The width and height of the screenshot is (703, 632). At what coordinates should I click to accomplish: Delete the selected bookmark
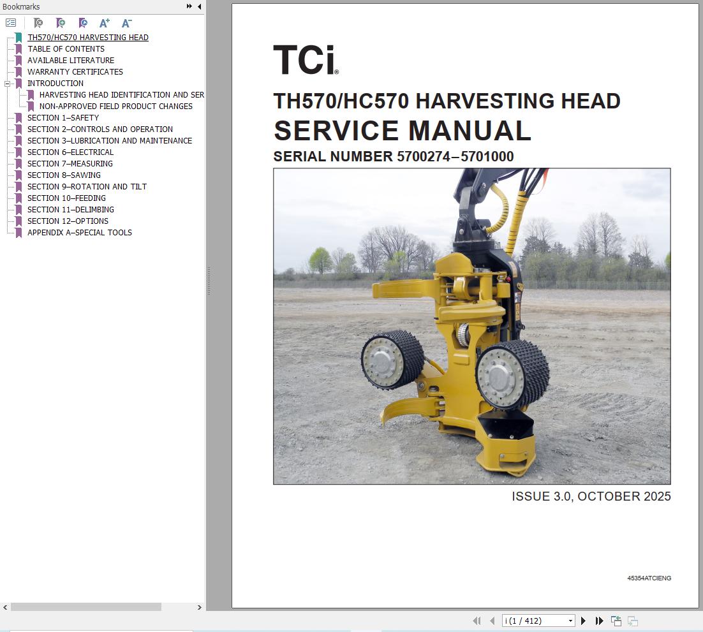click(x=38, y=23)
